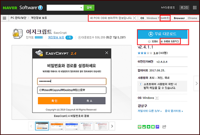The width and height of the screenshot is (200, 135).
Task: Click the 로그인 button
Action: [184, 8]
